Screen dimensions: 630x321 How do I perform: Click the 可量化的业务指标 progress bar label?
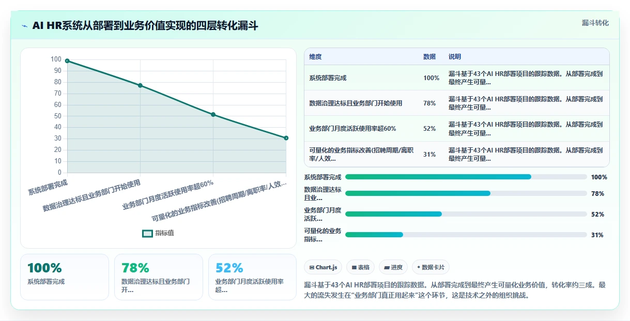322,235
